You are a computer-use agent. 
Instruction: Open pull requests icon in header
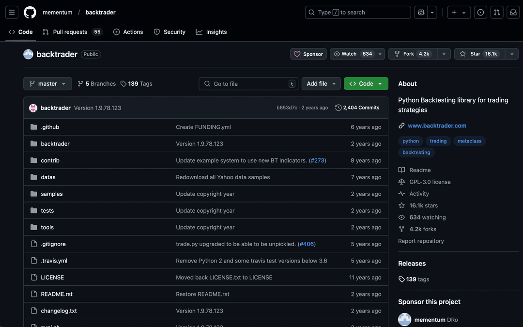point(497,12)
